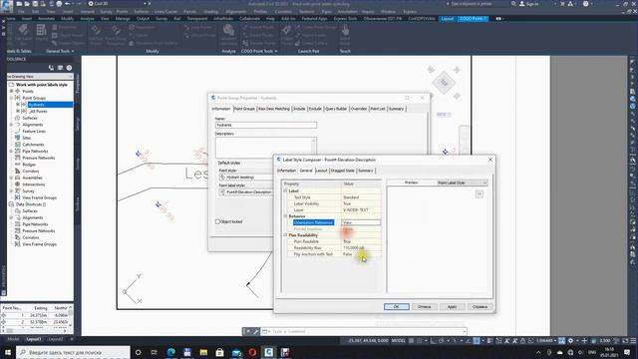
Task: Collapse the Point Groups tree node
Action: [x=11, y=98]
